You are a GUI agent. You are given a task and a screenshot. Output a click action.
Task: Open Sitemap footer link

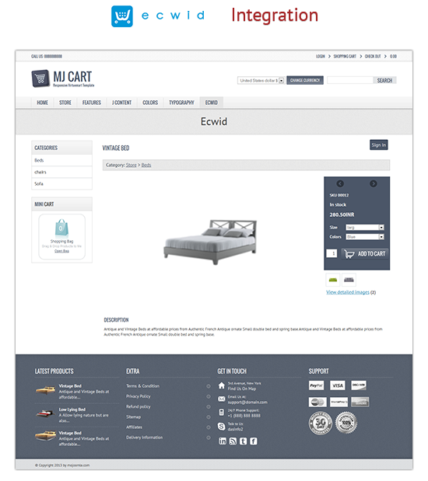pyautogui.click(x=133, y=417)
